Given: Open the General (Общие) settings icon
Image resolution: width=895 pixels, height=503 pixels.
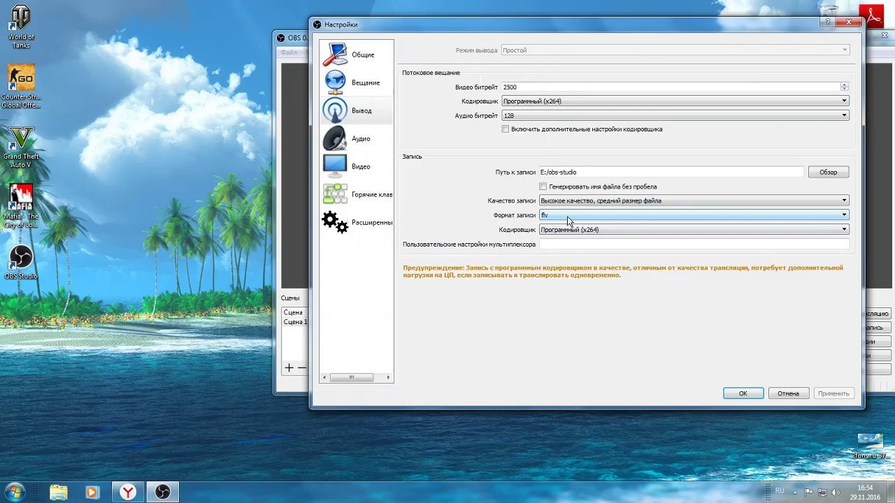Looking at the screenshot, I should tap(335, 54).
